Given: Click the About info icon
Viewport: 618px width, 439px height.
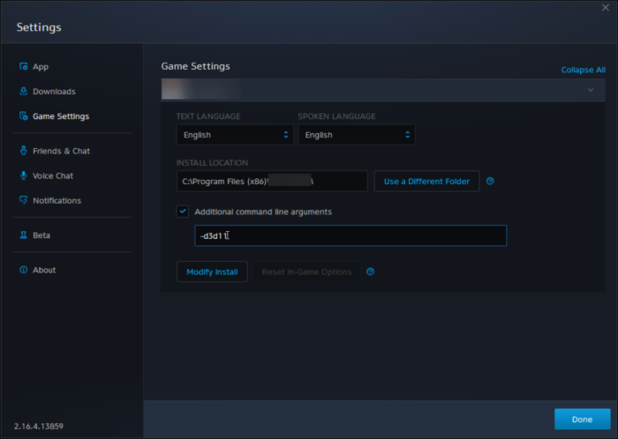Looking at the screenshot, I should point(24,270).
